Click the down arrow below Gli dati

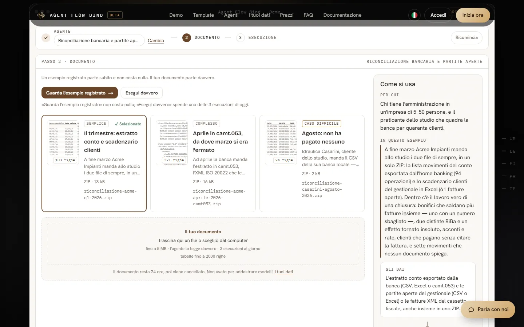[427, 324]
